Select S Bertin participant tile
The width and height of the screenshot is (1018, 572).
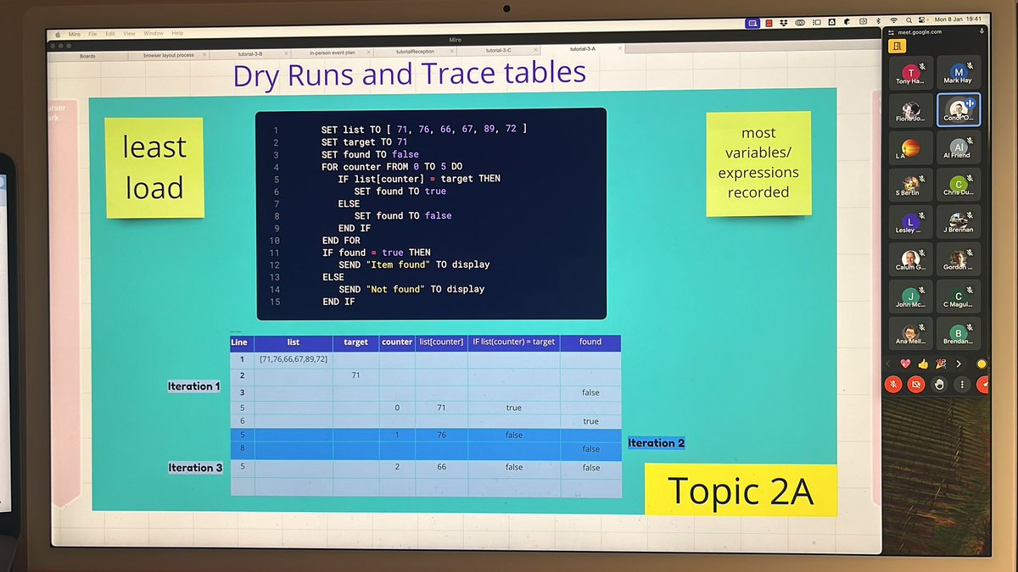pos(912,185)
